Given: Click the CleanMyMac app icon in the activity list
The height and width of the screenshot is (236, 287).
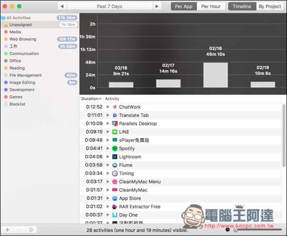Looking at the screenshot, I should coord(115,190).
